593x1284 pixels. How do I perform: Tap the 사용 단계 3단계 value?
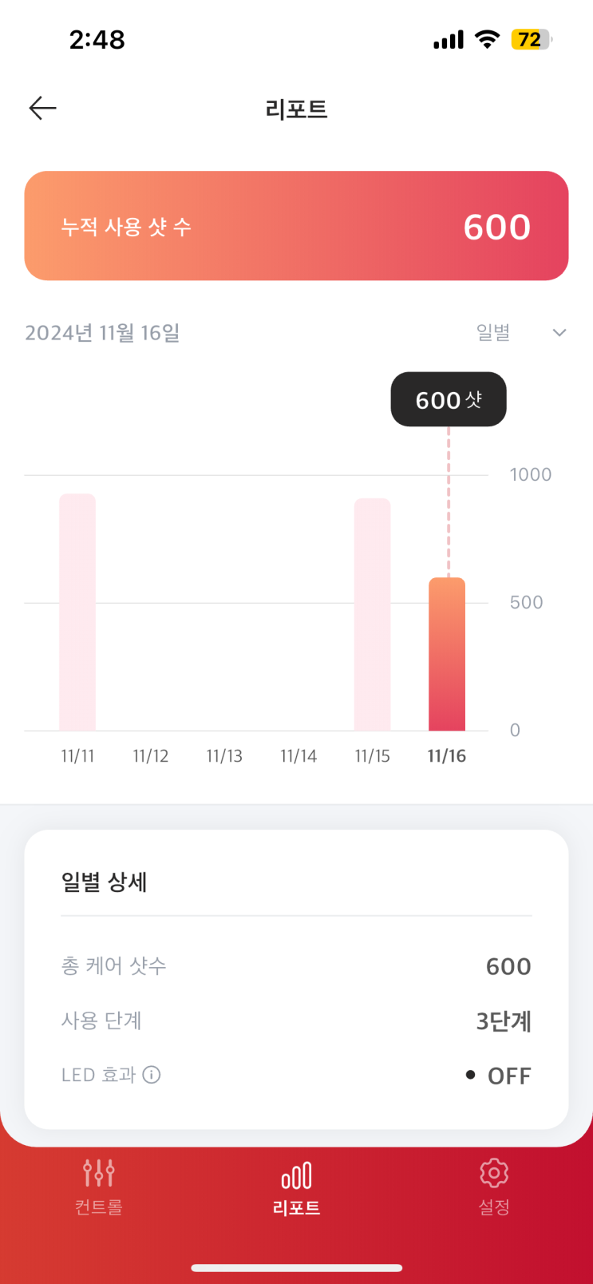coord(504,1021)
